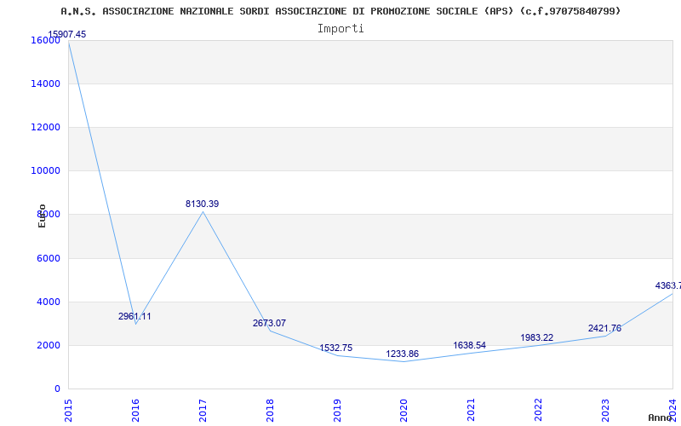Select the 1983.22 data label
The image size is (681, 426).
coord(536,337)
